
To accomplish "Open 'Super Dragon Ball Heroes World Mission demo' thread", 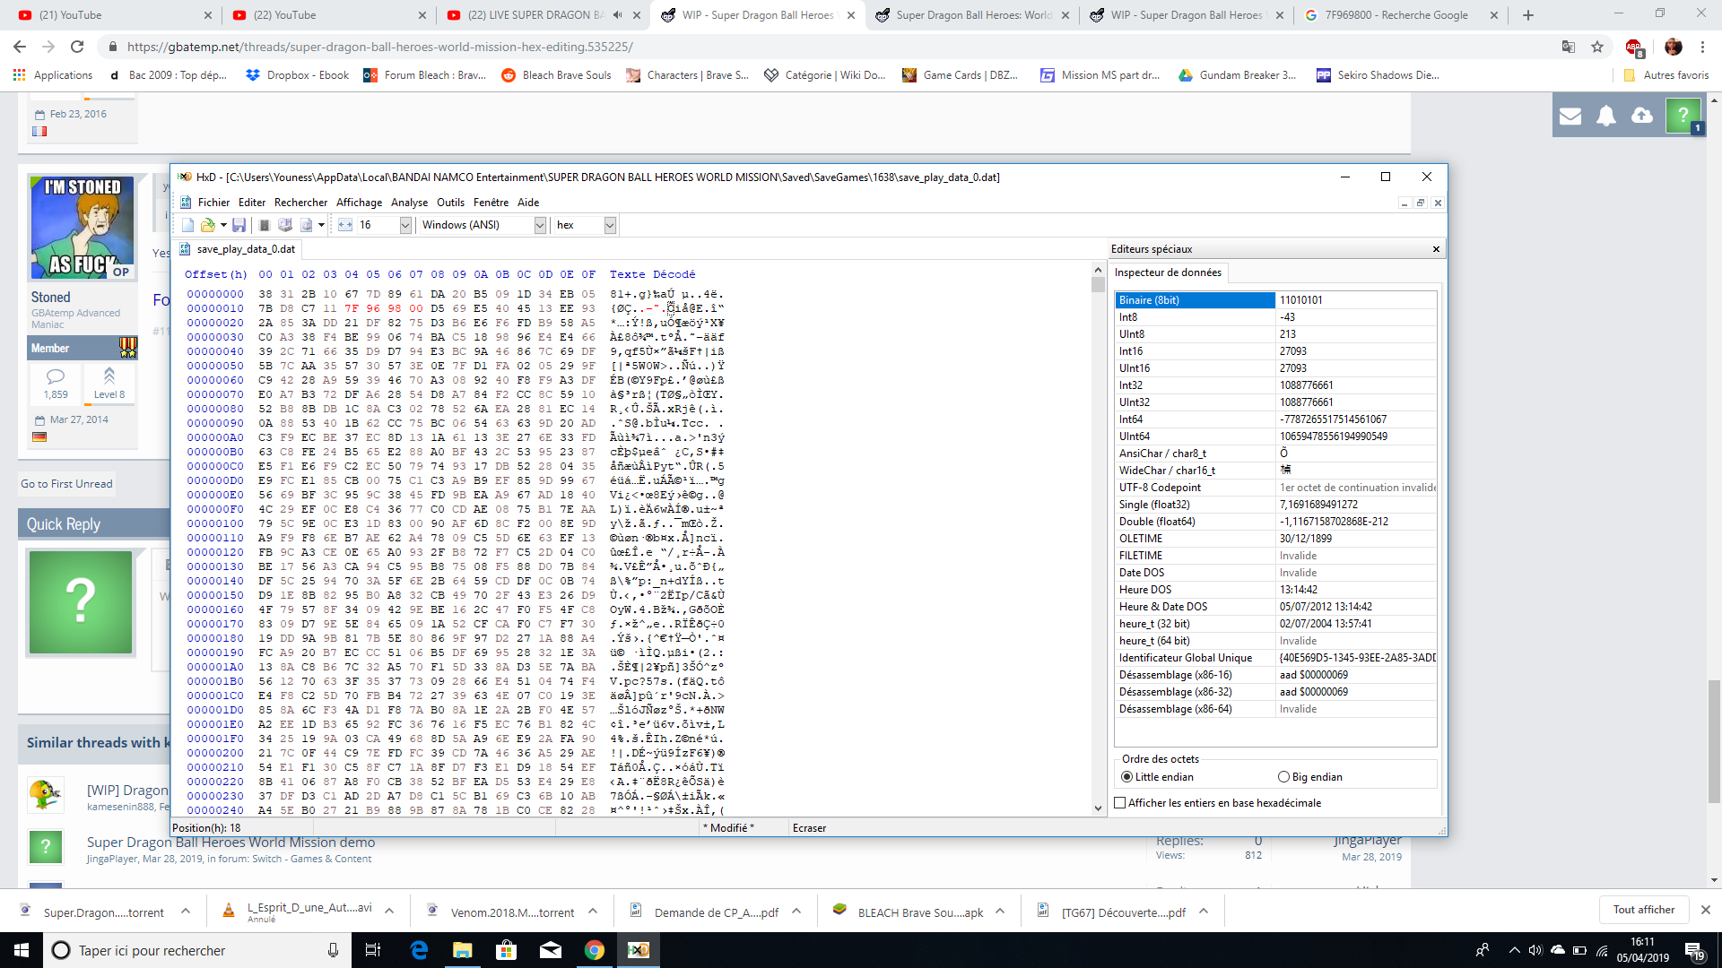I will 230,843.
